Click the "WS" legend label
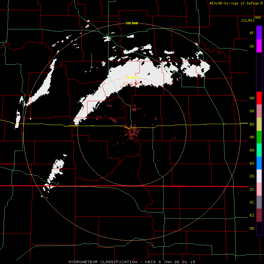264x264 pixels. [252, 163]
